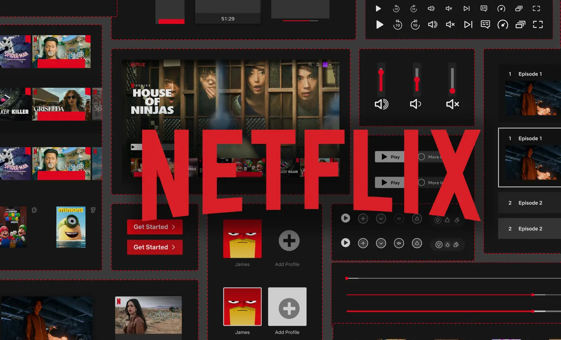The width and height of the screenshot is (561, 340).
Task: Click the larger playback speed gauge icon
Action: pos(503,25)
